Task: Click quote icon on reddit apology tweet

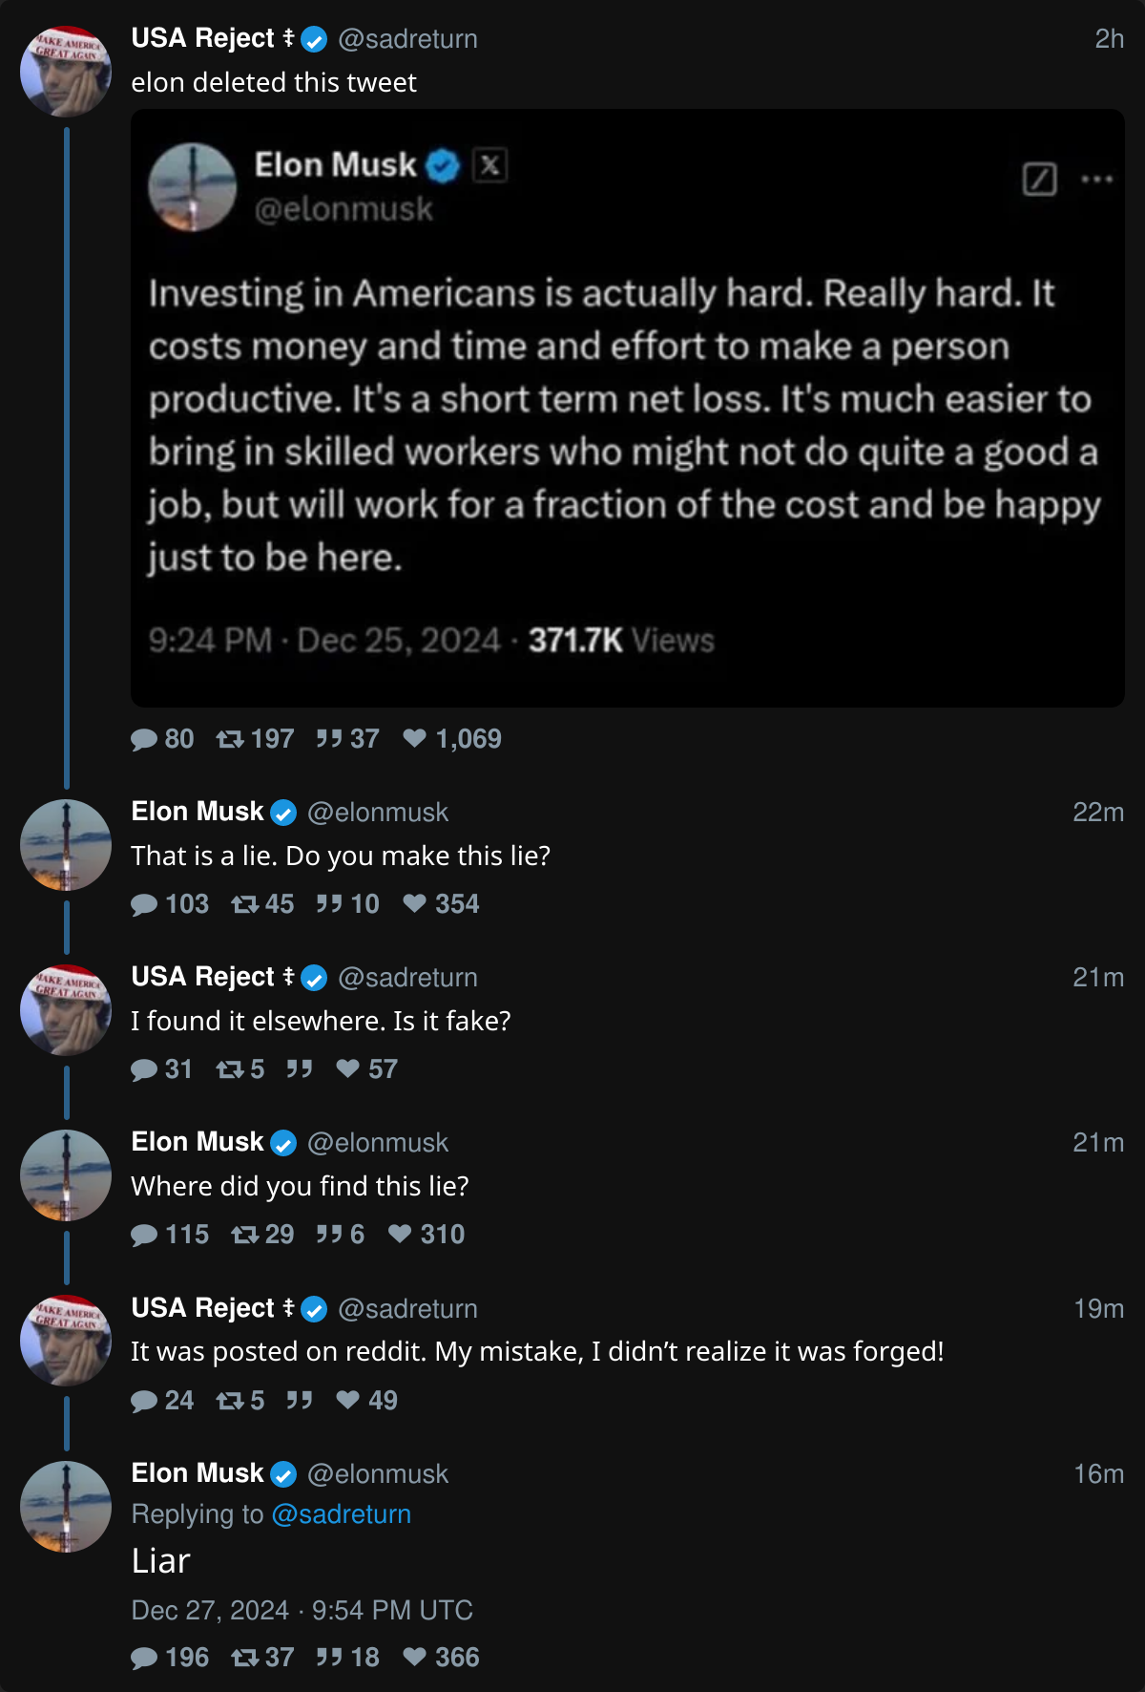Action: coord(300,1400)
